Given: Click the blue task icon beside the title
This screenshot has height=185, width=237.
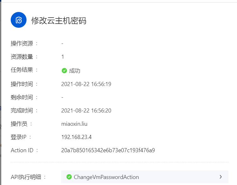Looking at the screenshot, I should coord(19,20).
